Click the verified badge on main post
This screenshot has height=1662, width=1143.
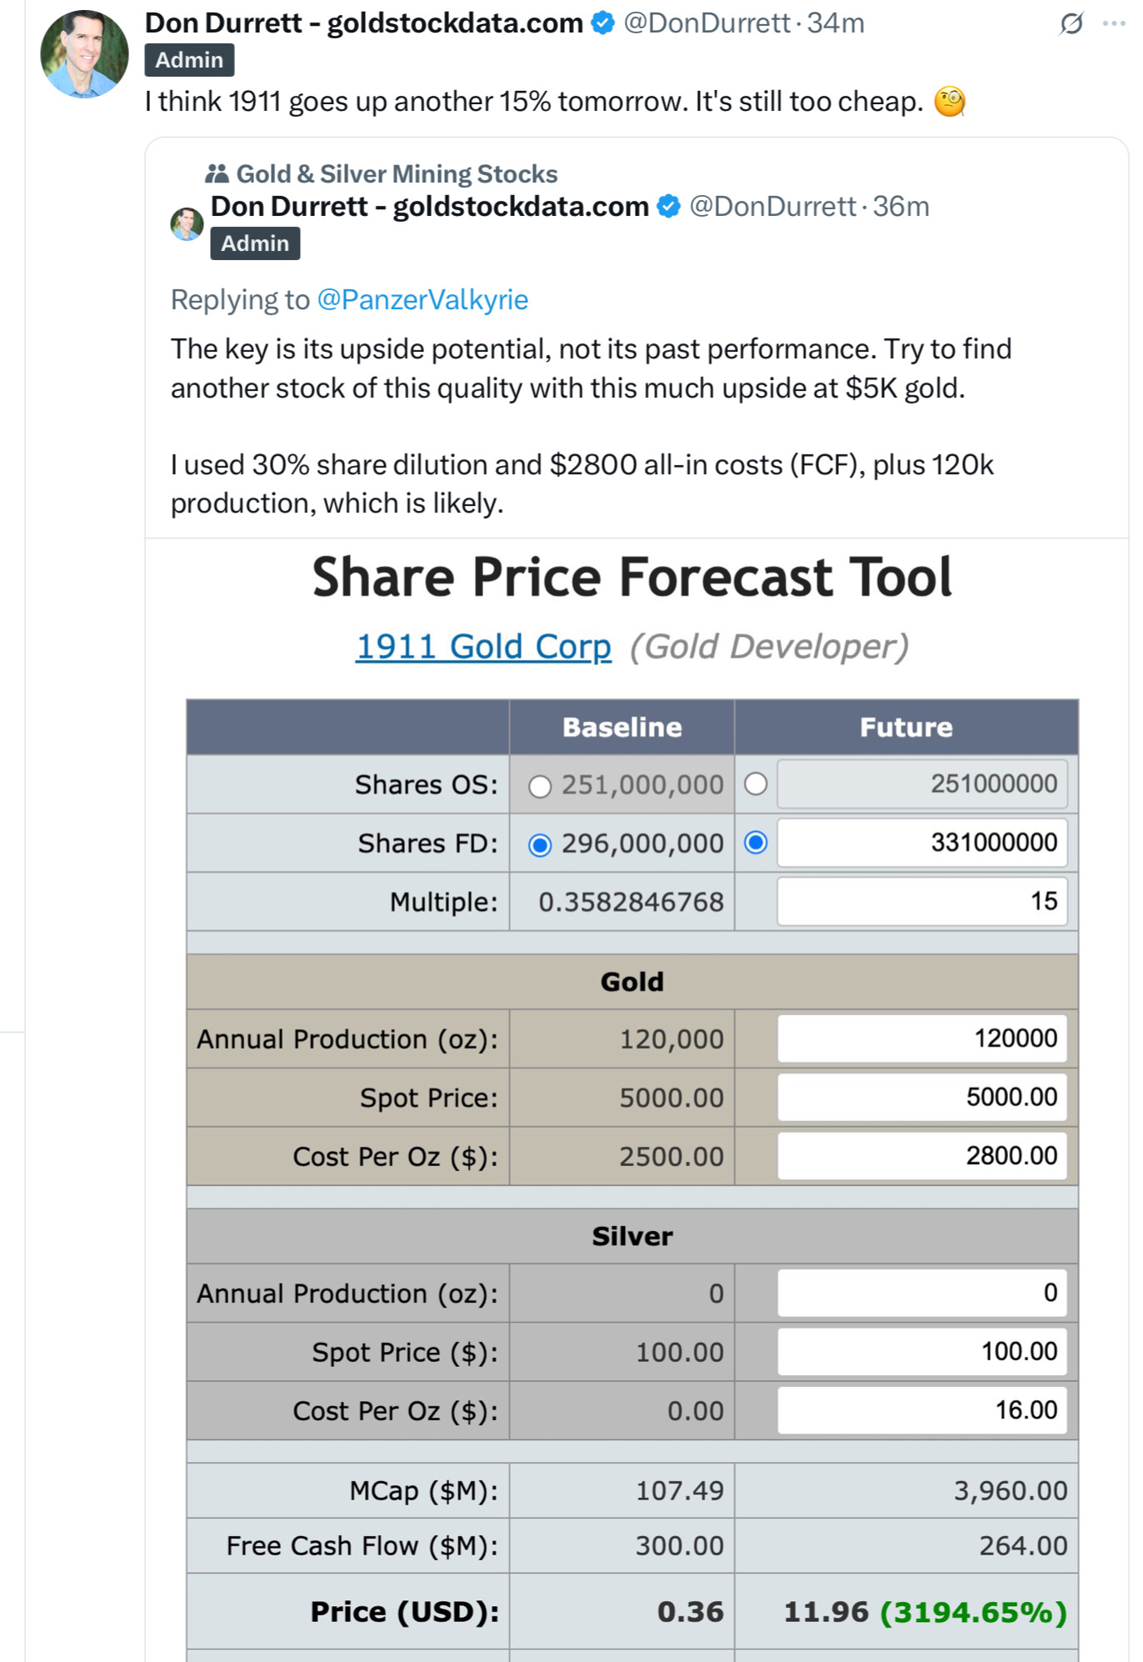click(x=603, y=23)
